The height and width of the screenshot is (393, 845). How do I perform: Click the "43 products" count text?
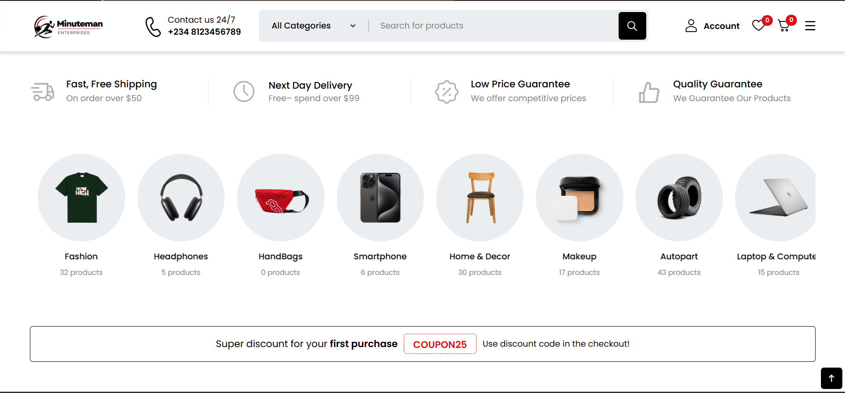(x=679, y=272)
